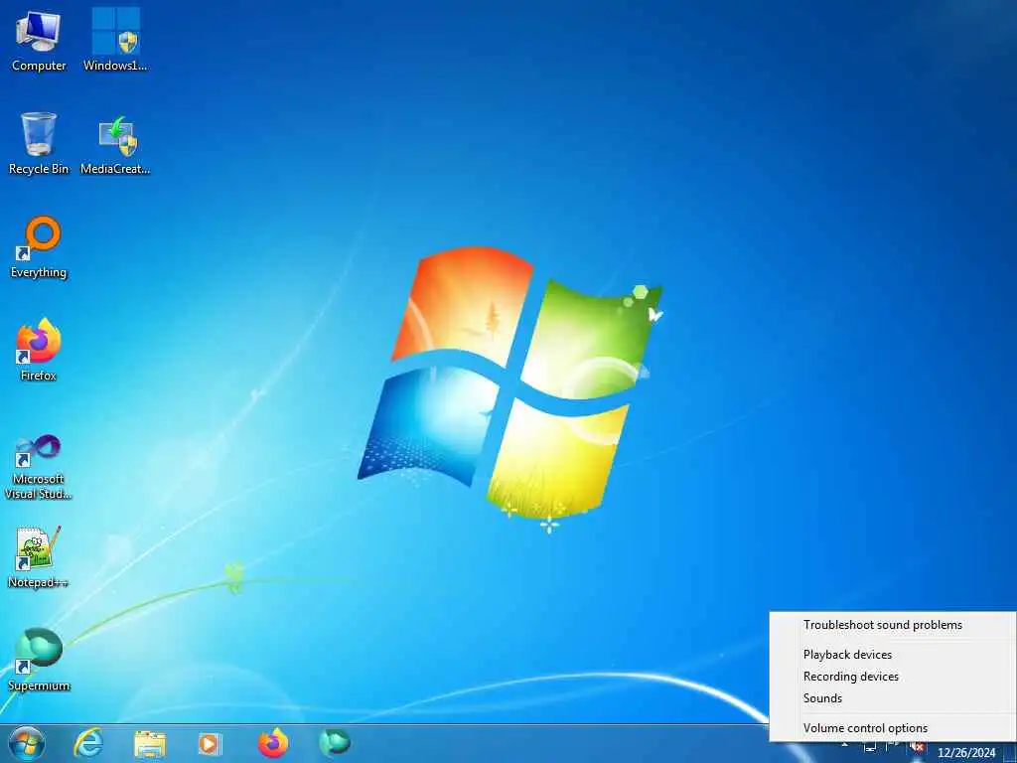Viewport: 1017px width, 763px height.
Task: Click the Action Center flag tray icon
Action: (x=893, y=747)
